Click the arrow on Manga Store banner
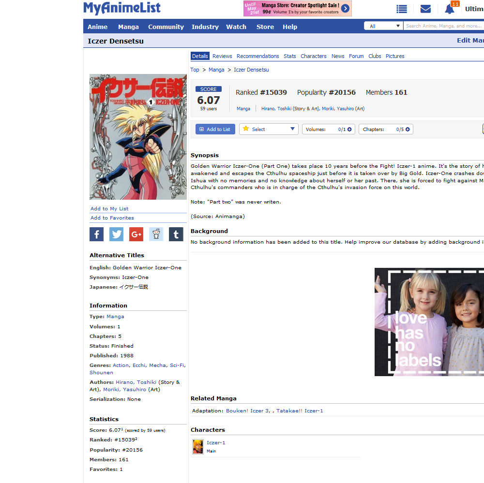484x483 pixels. pyautogui.click(x=346, y=8)
